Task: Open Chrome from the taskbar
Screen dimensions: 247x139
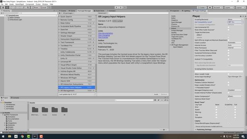Action: (x=22, y=136)
